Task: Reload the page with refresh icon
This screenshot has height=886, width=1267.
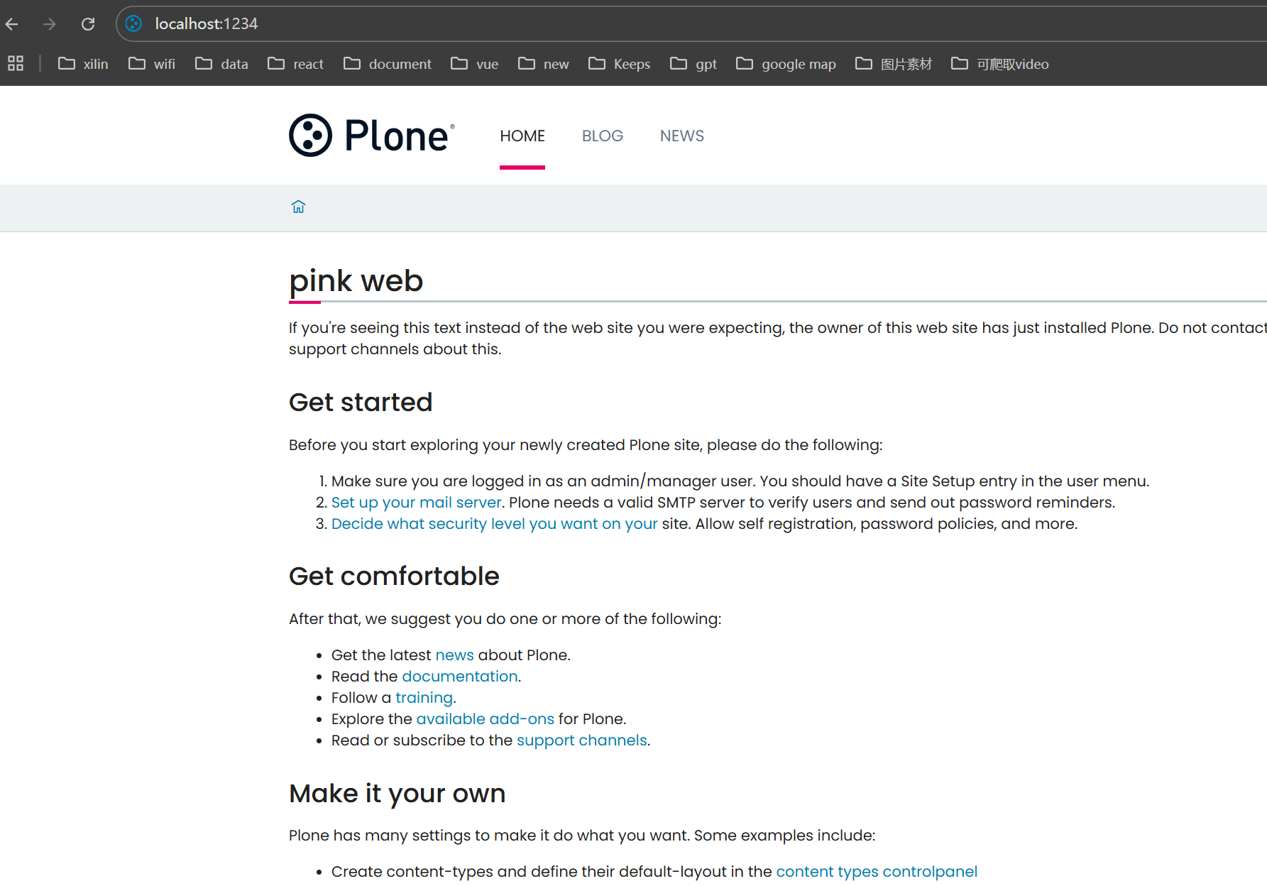Action: (x=88, y=24)
